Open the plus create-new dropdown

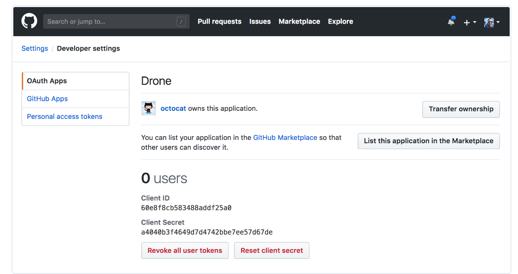(470, 22)
